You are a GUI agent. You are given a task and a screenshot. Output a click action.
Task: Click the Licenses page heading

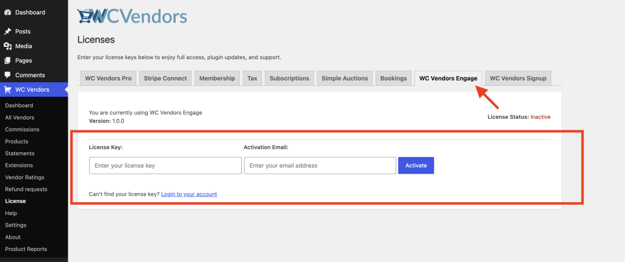96,40
